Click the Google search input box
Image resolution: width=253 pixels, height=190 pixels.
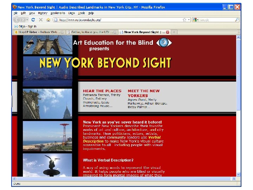coord(217,20)
